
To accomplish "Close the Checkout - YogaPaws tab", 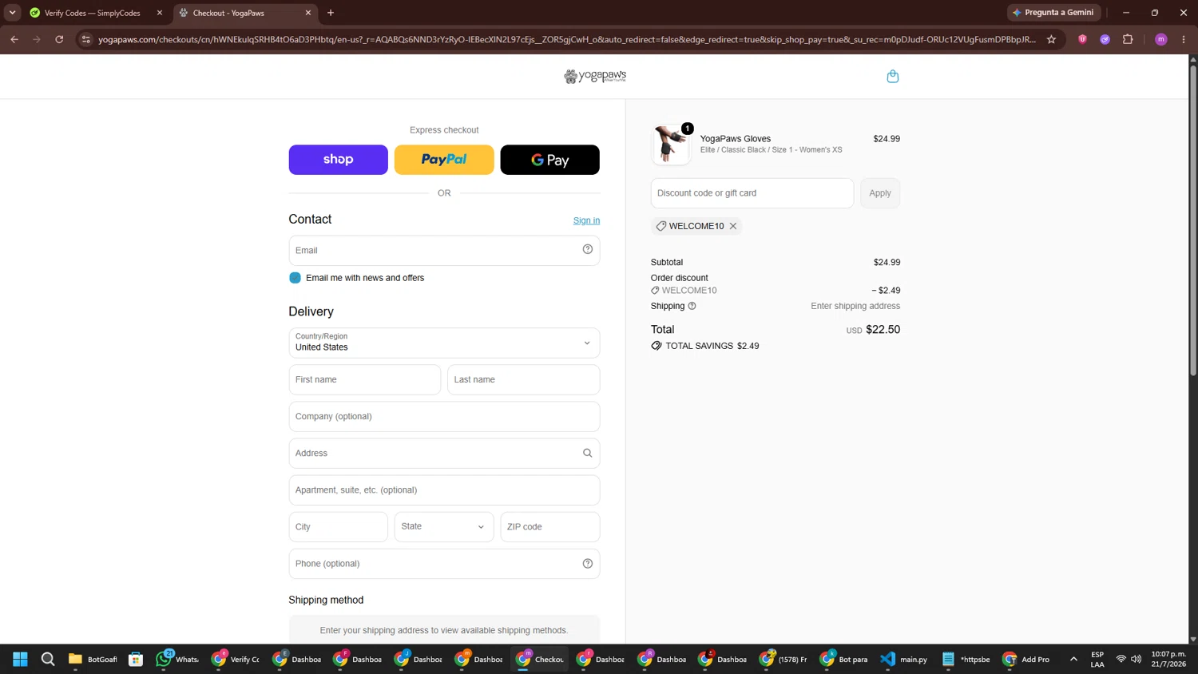I will (308, 13).
